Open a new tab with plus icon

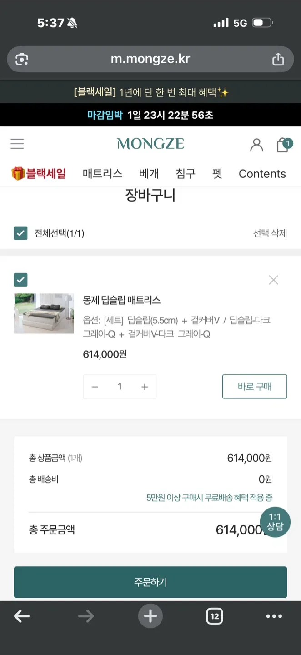150,616
